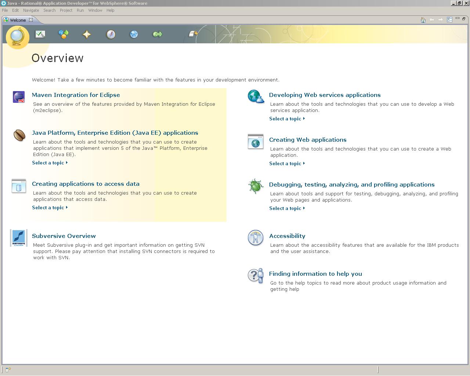This screenshot has width=470, height=376.
Task: Open the Navigate menu
Action: [31, 10]
